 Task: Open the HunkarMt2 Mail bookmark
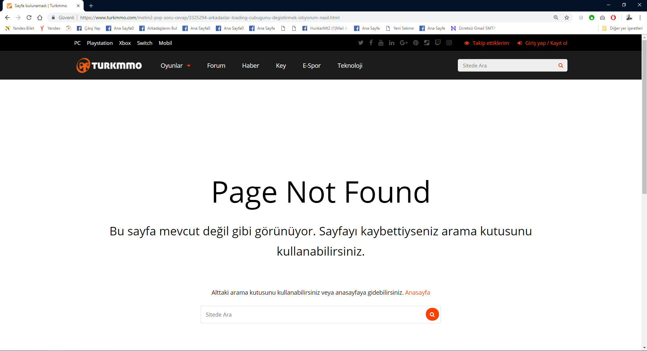point(325,28)
